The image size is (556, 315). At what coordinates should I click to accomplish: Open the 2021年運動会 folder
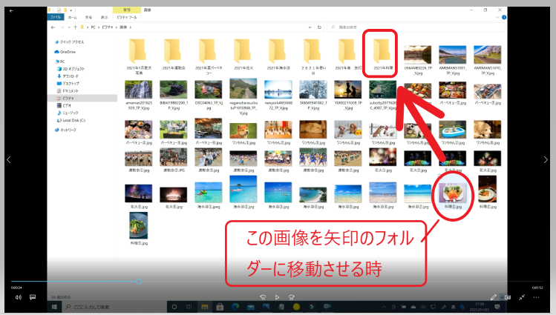pos(173,52)
